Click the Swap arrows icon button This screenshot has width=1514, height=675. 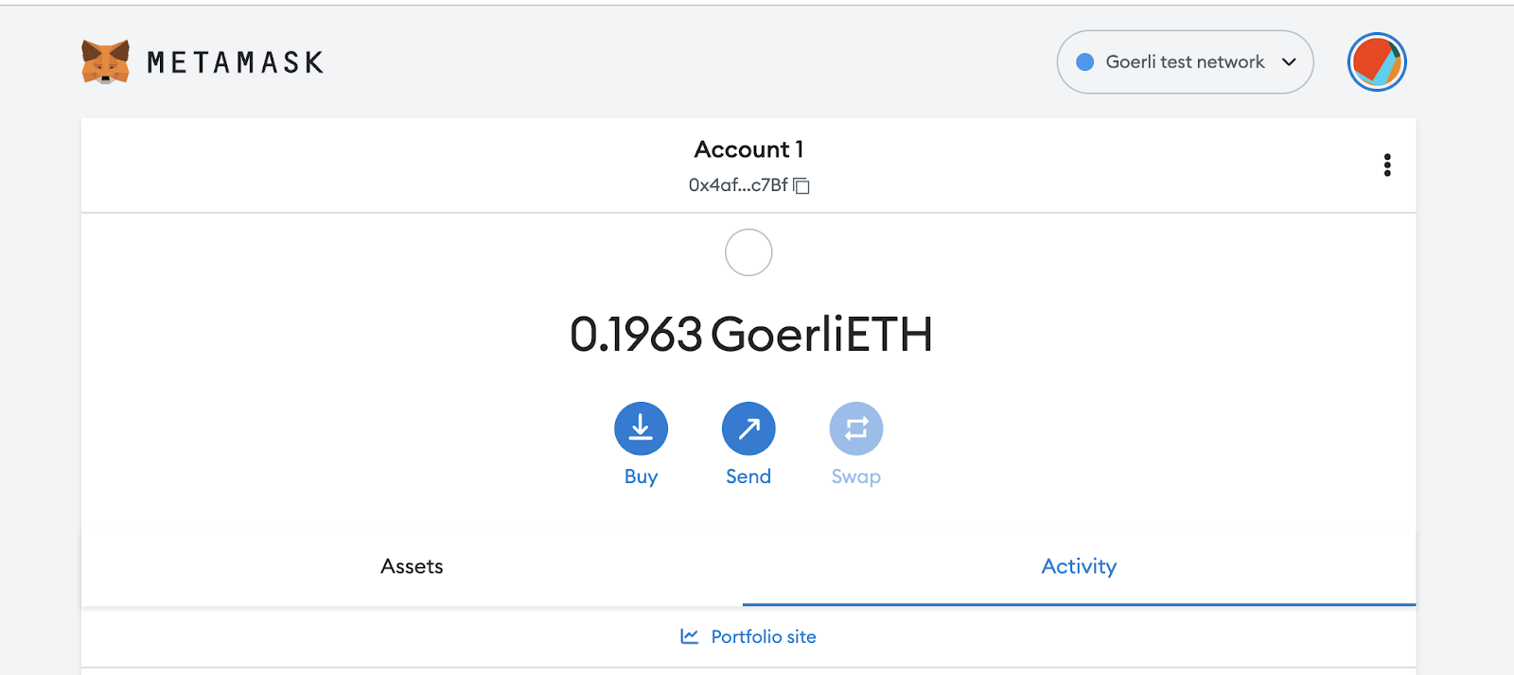[856, 429]
